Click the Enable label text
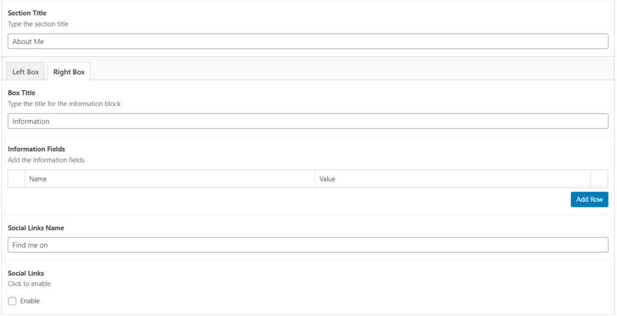 [30, 301]
